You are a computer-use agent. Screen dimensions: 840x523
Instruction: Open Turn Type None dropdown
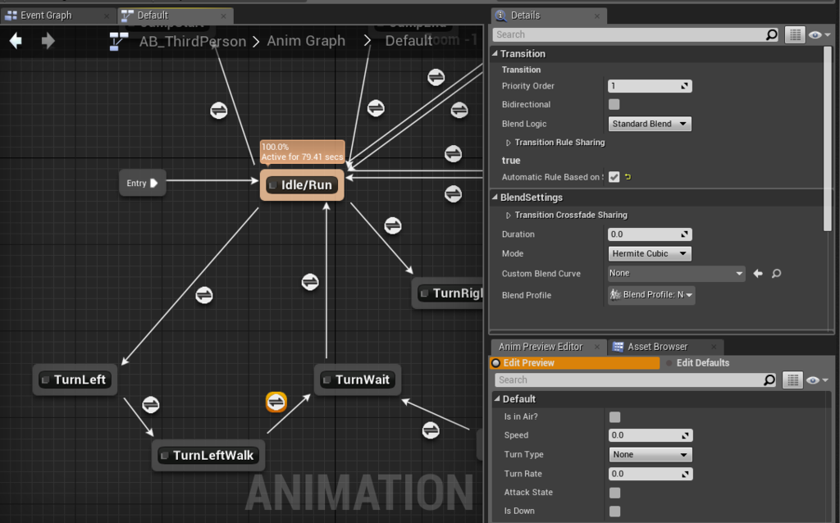[651, 454]
